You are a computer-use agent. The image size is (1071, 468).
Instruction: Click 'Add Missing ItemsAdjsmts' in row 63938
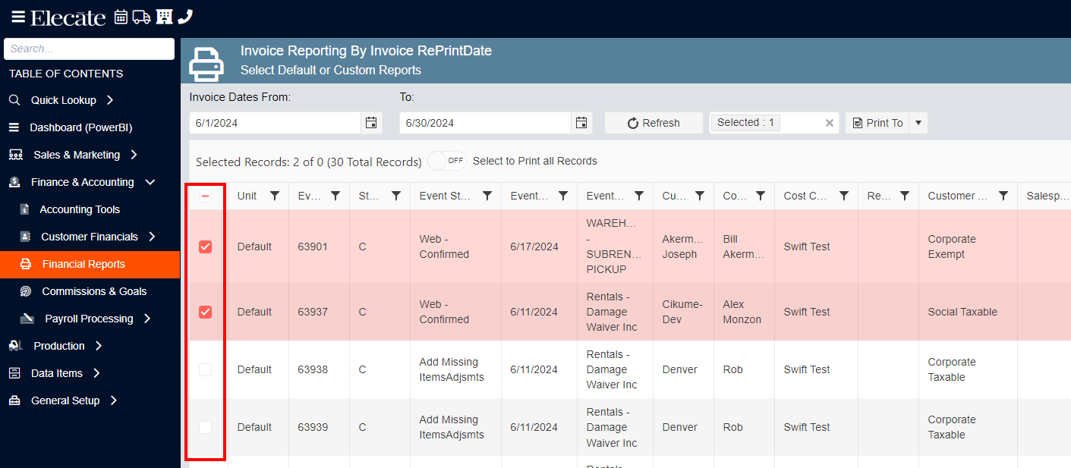pos(455,369)
